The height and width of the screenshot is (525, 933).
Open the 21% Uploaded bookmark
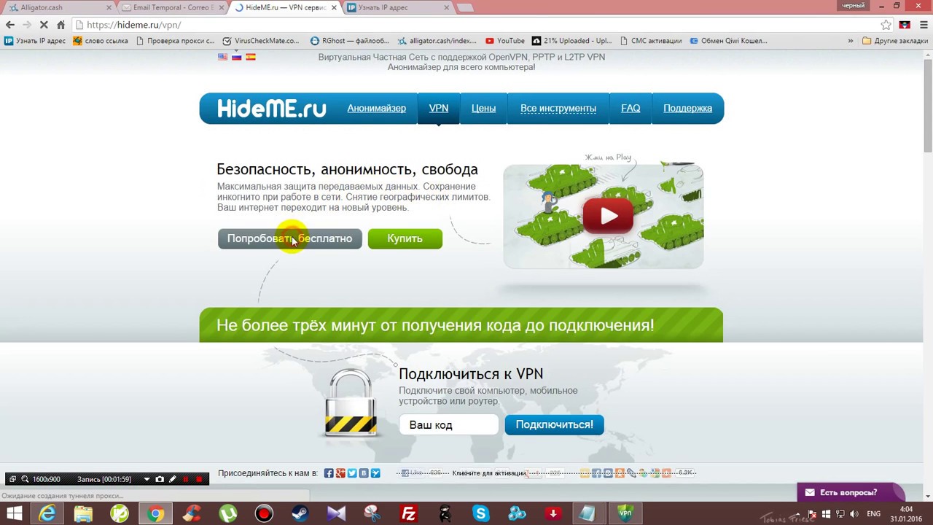click(573, 41)
